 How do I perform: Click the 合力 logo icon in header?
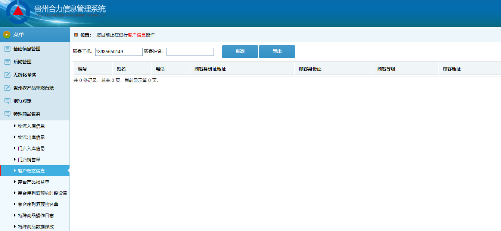[18, 12]
